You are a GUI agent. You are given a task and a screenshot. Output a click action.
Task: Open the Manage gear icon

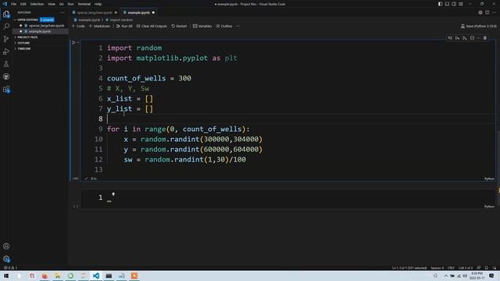pos(6,258)
